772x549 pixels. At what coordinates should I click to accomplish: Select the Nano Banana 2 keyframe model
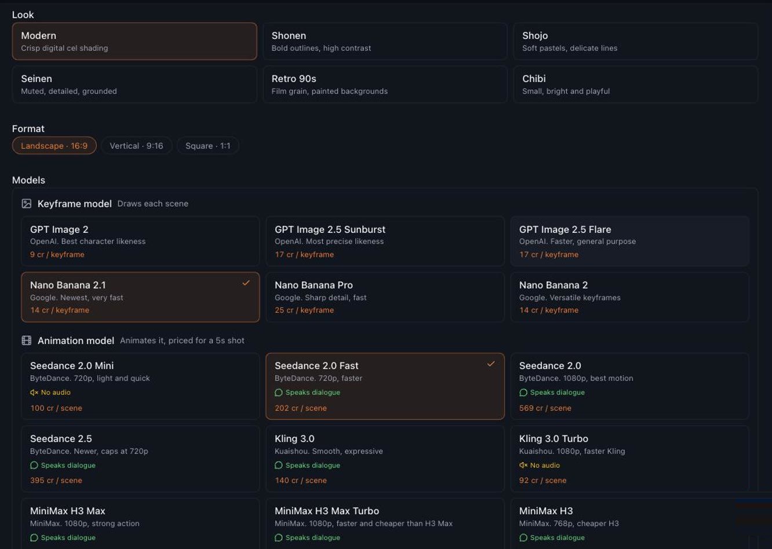point(630,297)
